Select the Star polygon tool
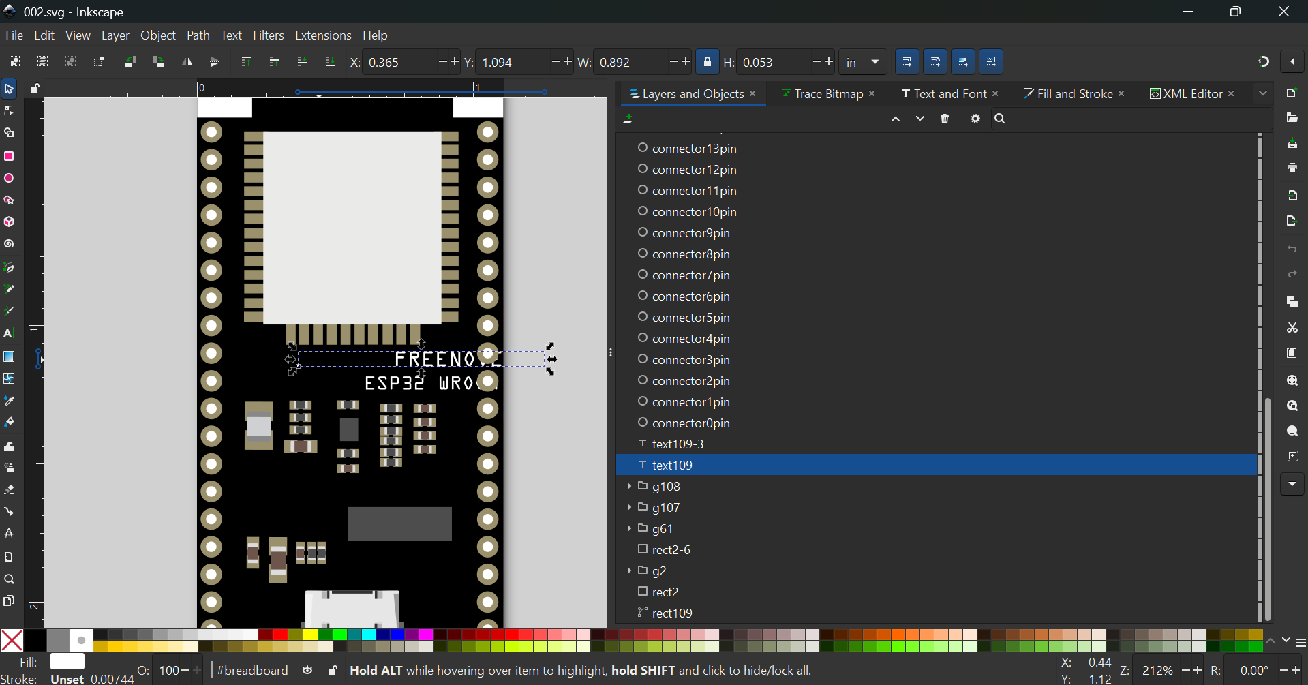This screenshot has width=1308, height=685. (x=9, y=200)
